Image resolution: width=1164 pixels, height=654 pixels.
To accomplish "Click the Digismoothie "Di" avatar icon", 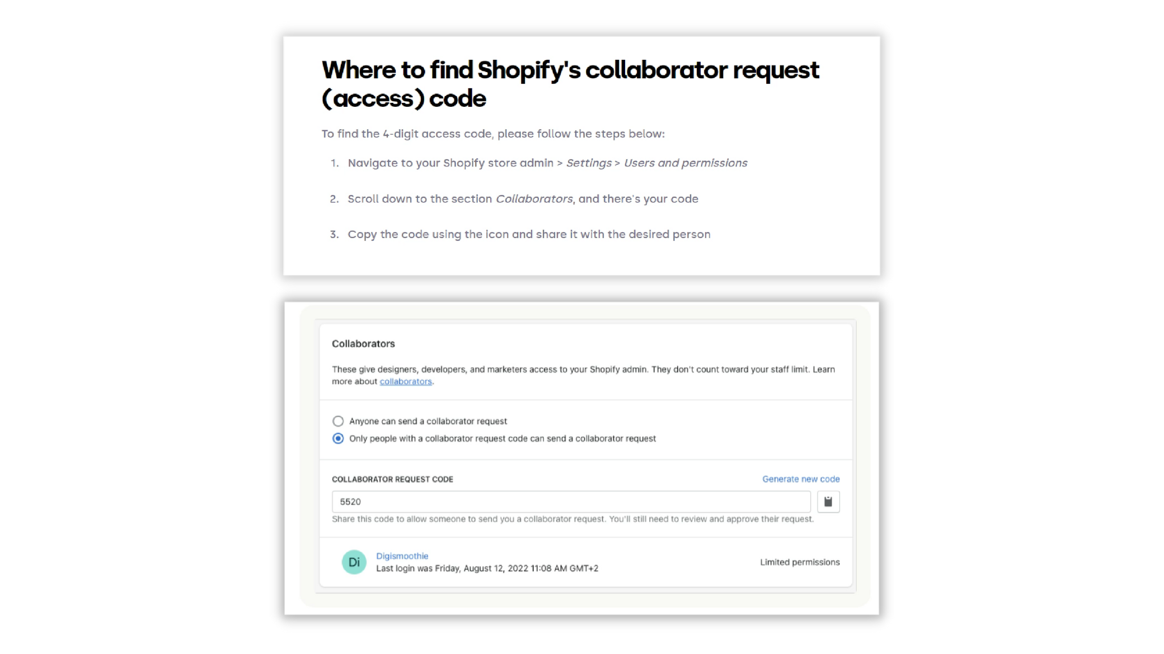I will pos(354,562).
